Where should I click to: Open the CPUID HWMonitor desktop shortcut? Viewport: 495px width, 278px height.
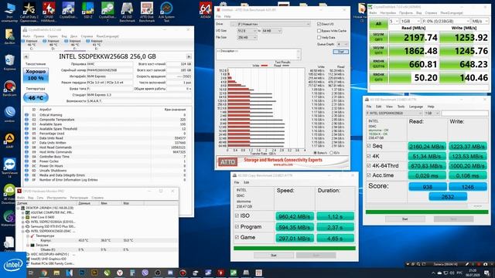(49, 12)
